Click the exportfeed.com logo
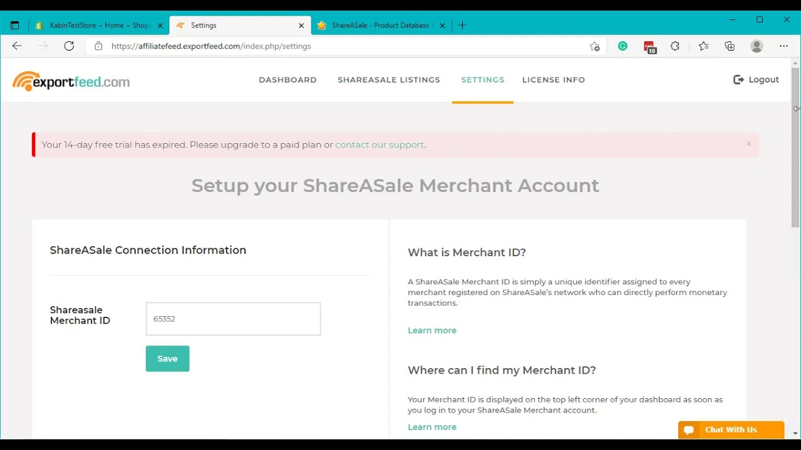 (71, 81)
